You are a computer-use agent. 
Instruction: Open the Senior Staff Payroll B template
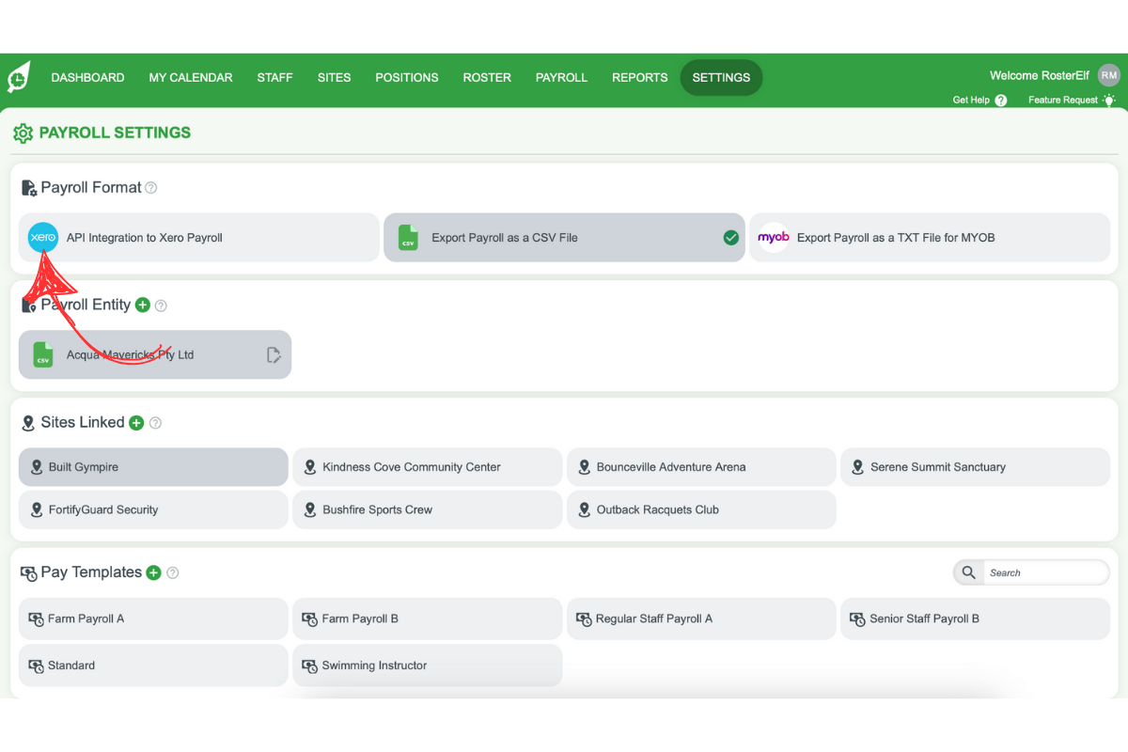[975, 619]
